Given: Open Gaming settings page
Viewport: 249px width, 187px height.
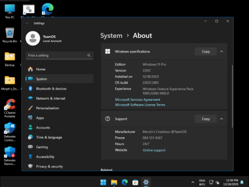Looking at the screenshot, I should click(59, 147).
